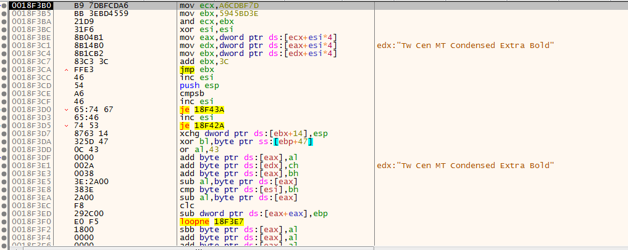Select mov ebx,dword ptr ds:[edx+esi*4] instruction
This screenshot has height=250, width=628.
(258, 54)
